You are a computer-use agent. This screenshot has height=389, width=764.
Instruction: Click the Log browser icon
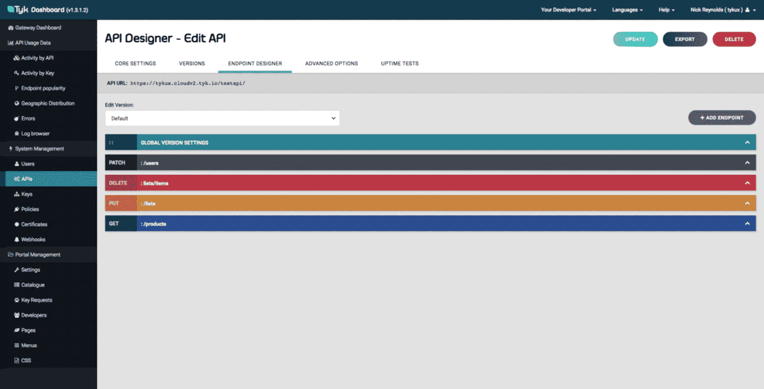[x=16, y=134]
